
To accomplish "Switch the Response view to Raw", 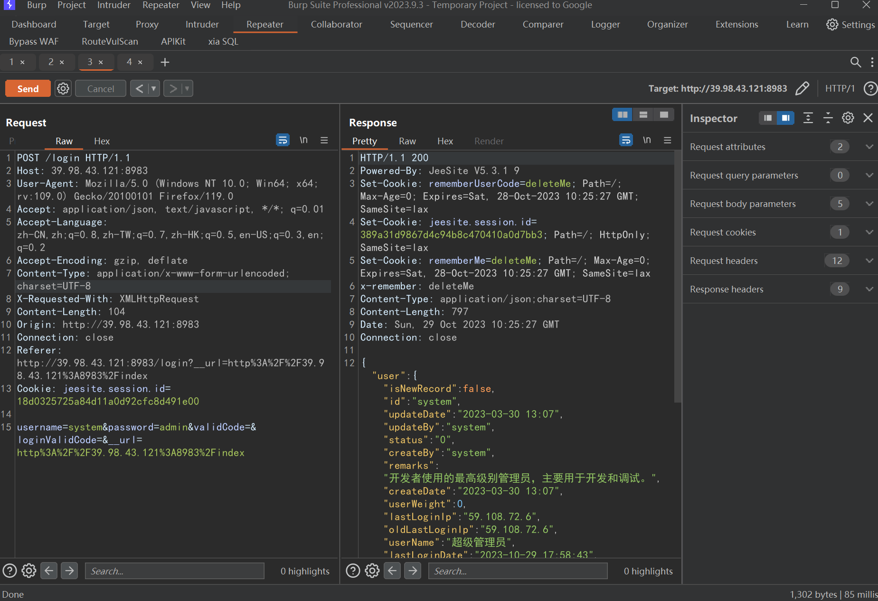I will point(407,141).
